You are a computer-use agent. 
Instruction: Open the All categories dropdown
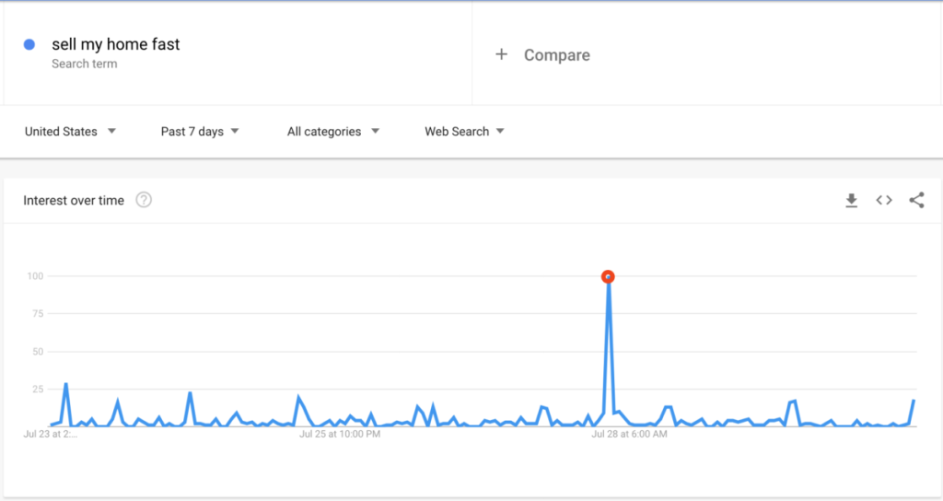[333, 132]
